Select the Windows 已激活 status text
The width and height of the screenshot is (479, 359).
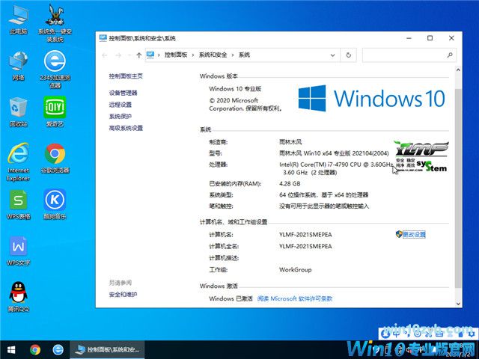pos(231,298)
